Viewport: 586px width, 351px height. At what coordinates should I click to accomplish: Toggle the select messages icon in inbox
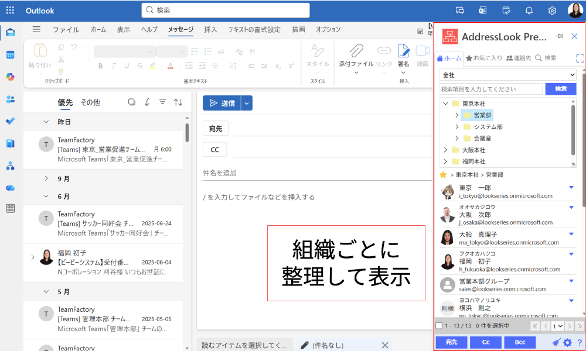[x=132, y=102]
